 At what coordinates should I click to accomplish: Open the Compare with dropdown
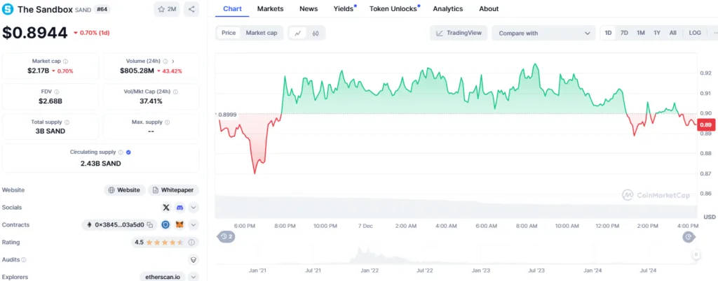543,33
